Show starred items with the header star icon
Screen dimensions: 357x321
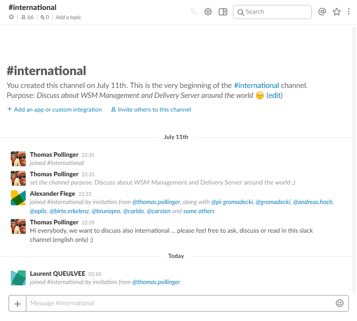337,12
